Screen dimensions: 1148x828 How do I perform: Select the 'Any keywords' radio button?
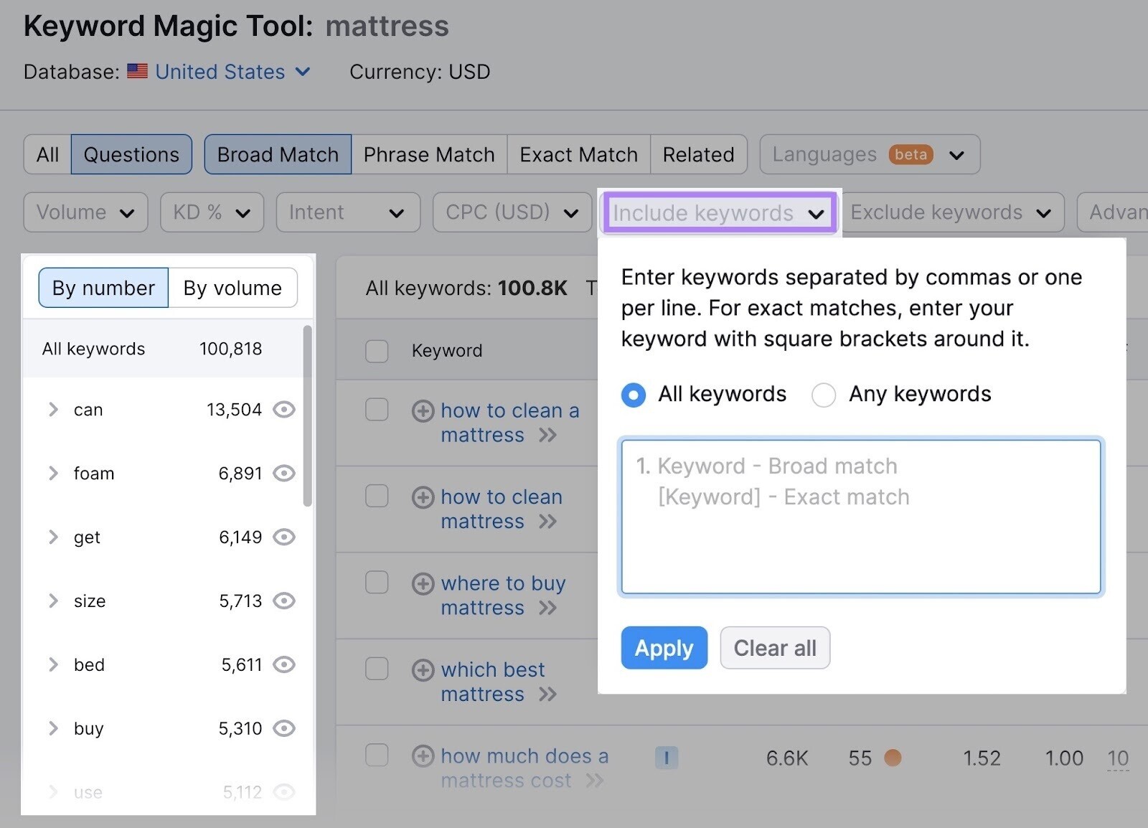click(823, 395)
